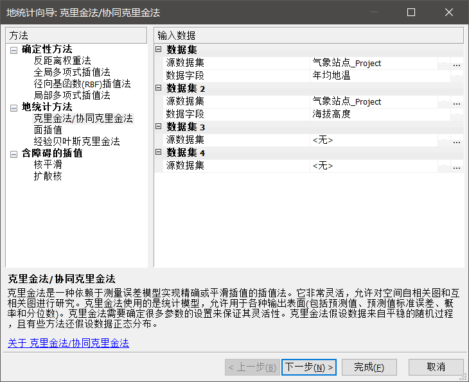The height and width of the screenshot is (382, 469).
Task: Open source dataset dropdown for 数据集 3
Action: (x=444, y=140)
